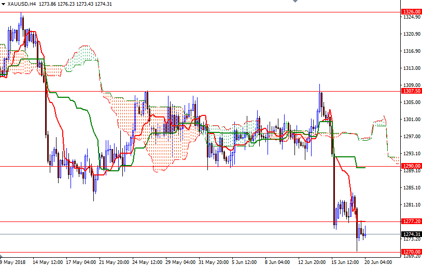Click the 15 Jun 12:00 time label
422x266 pixels.
click(345, 262)
